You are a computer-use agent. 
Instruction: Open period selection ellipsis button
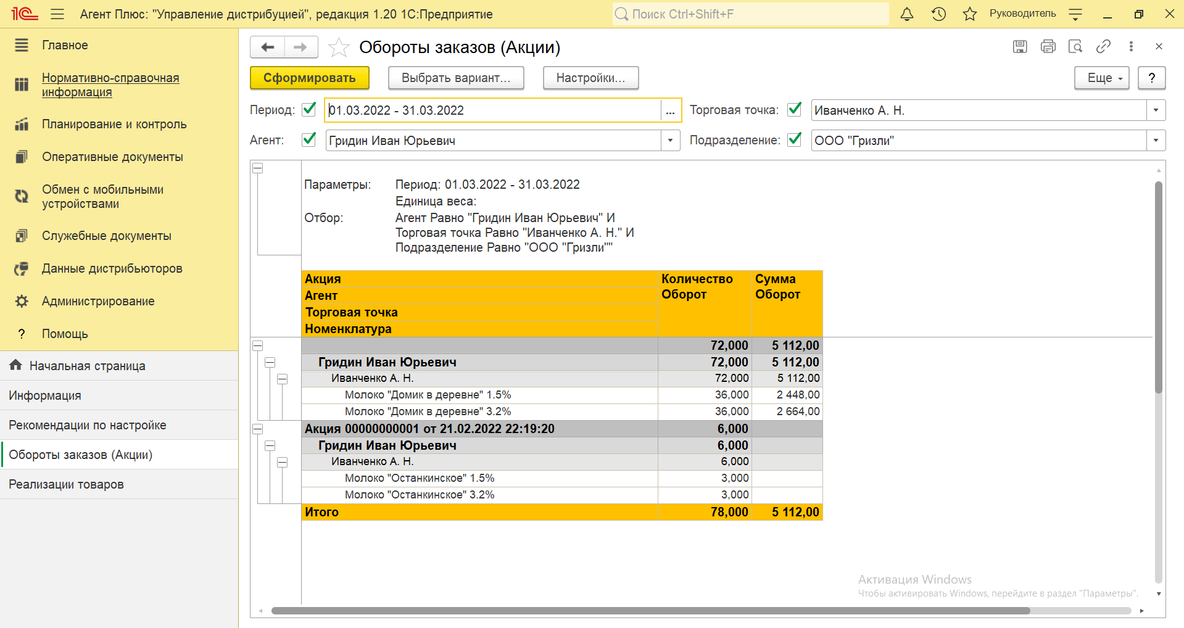(x=671, y=110)
